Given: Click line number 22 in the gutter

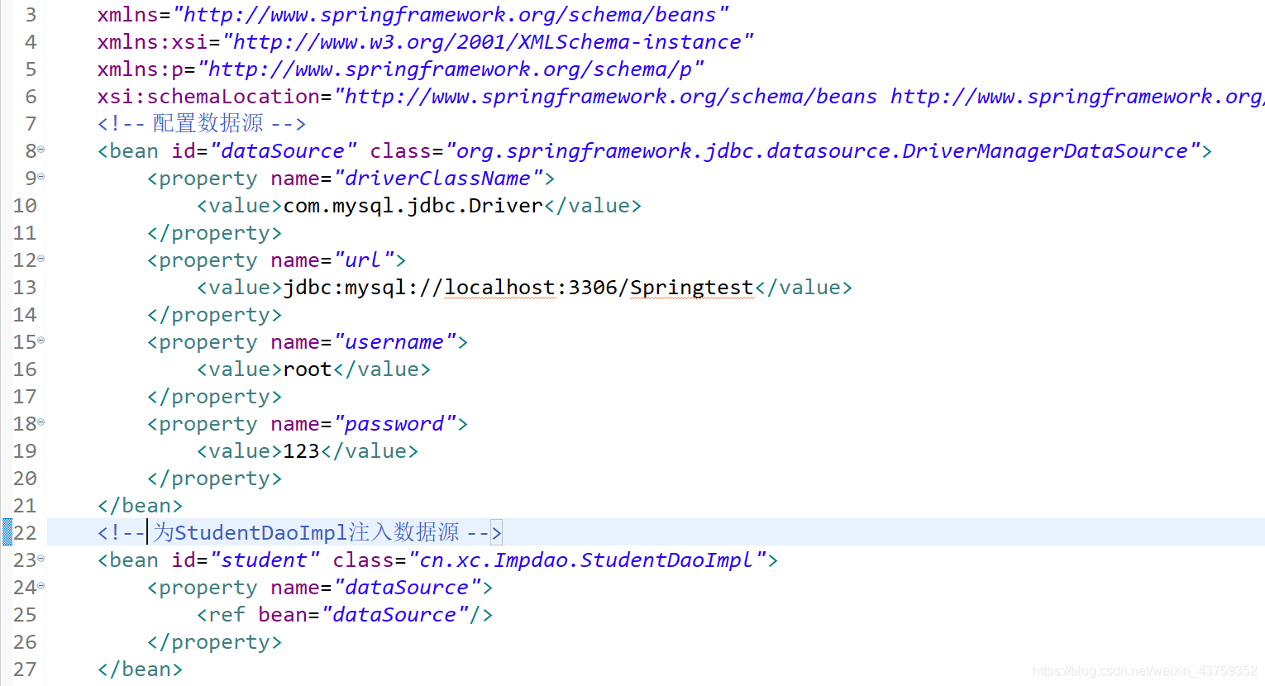Looking at the screenshot, I should tap(25, 532).
